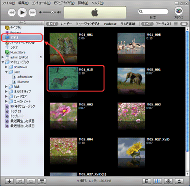Click the add playlist plus button
This screenshot has width=190, height=186.
click(x=9, y=181)
